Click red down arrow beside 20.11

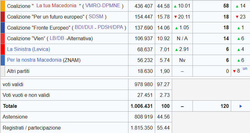coord(176,17)
